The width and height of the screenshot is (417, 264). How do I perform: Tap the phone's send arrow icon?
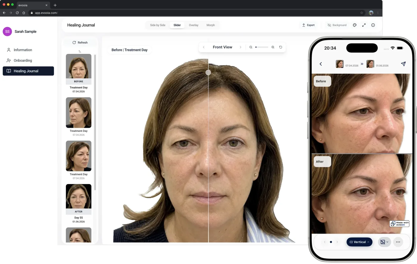tap(403, 64)
